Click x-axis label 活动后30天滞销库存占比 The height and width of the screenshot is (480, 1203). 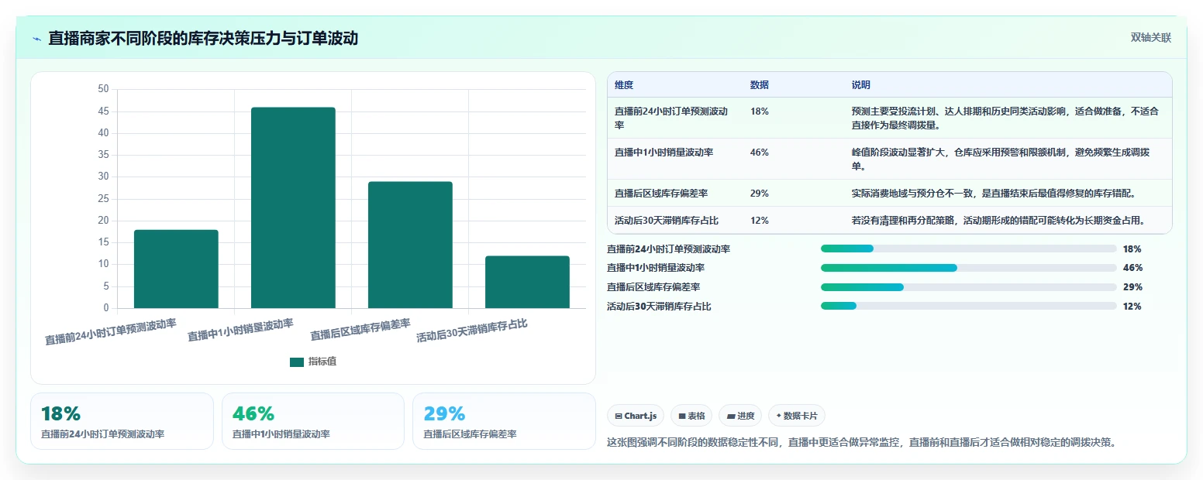473,331
